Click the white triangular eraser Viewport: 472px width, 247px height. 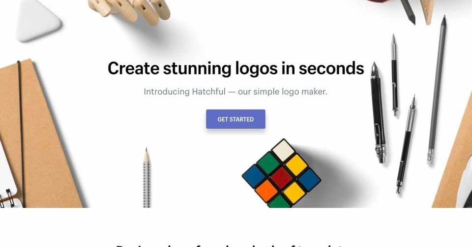(x=38, y=19)
